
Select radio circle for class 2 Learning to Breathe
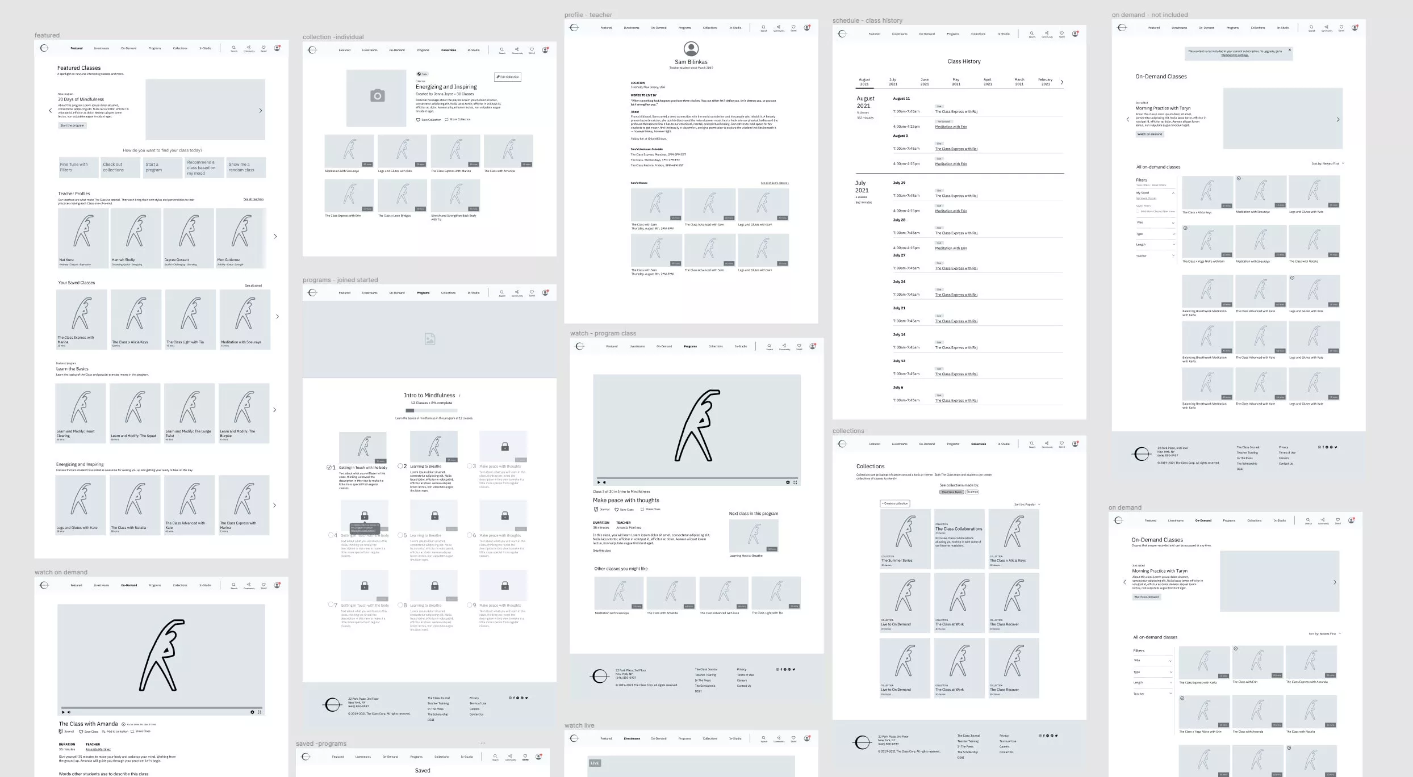click(x=400, y=467)
